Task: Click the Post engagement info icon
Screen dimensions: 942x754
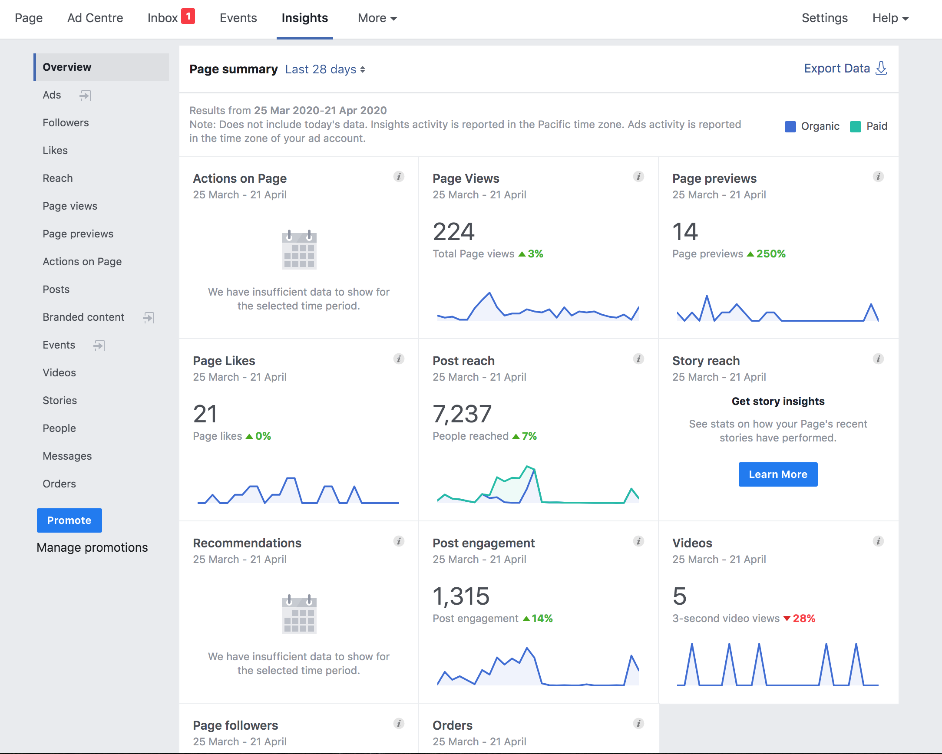Action: point(638,541)
